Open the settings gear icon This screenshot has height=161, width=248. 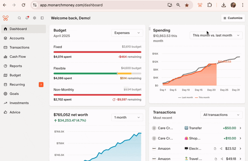click(34, 18)
